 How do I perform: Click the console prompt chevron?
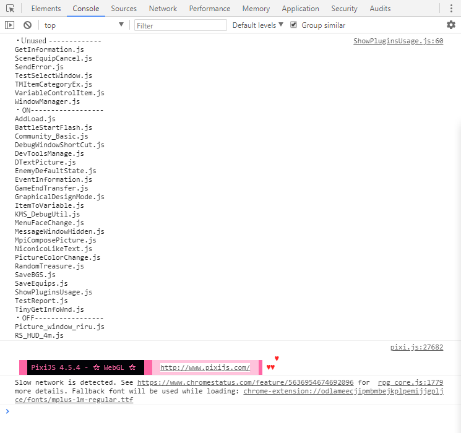(x=7, y=411)
